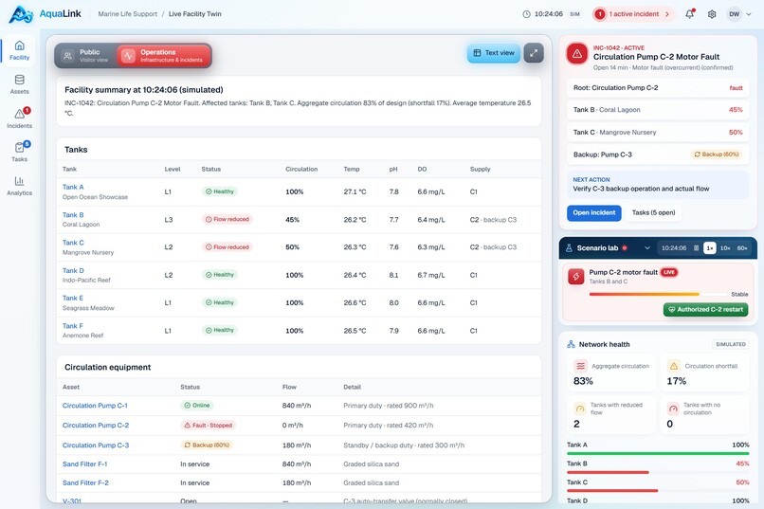Open the Assets database icon in sidebar
Screen dimensions: 764x509
20,80
